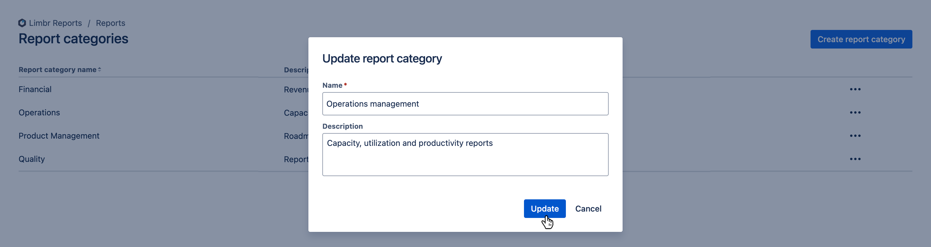The height and width of the screenshot is (247, 931).
Task: Click the Description text area
Action: tap(465, 155)
